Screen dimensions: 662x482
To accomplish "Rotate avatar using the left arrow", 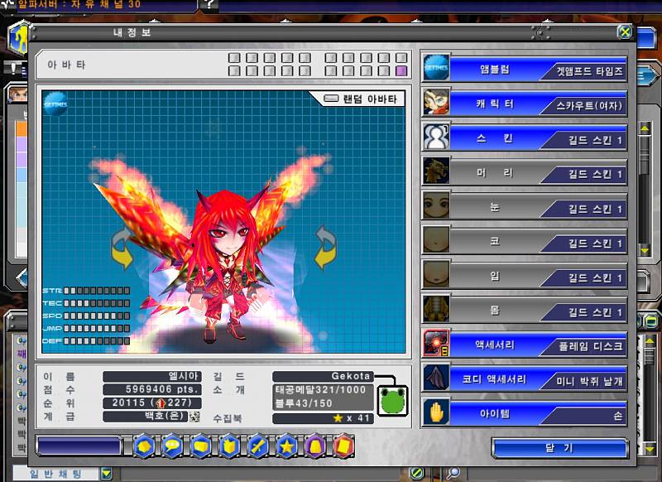I will pyautogui.click(x=122, y=249).
